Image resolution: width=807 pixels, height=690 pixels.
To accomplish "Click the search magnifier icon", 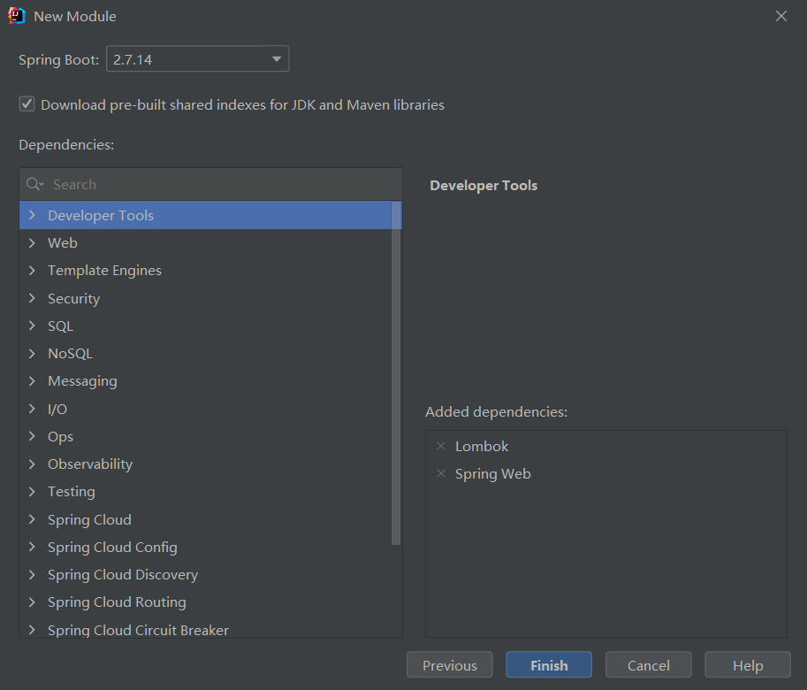I will pyautogui.click(x=34, y=184).
